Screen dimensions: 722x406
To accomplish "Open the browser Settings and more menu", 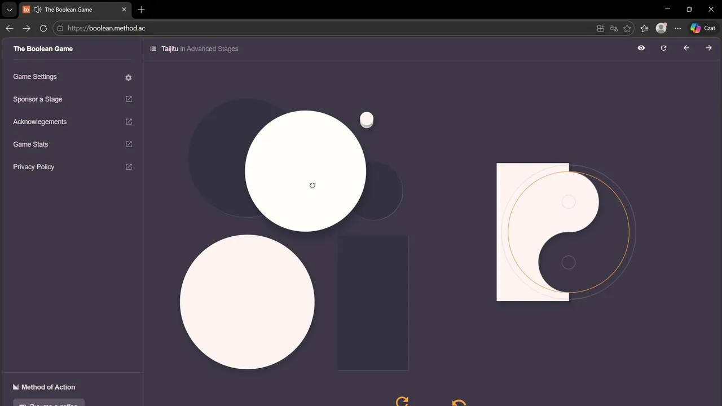I will 678,28.
